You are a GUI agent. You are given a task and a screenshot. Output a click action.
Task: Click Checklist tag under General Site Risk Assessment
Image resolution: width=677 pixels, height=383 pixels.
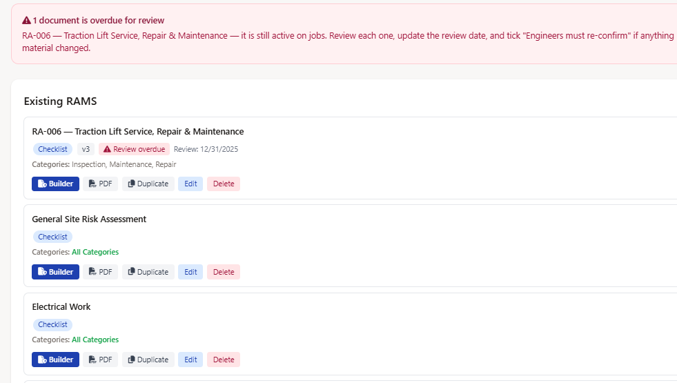[x=52, y=237]
